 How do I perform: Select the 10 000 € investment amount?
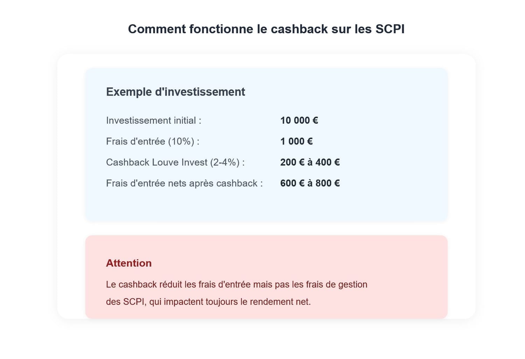tap(299, 120)
